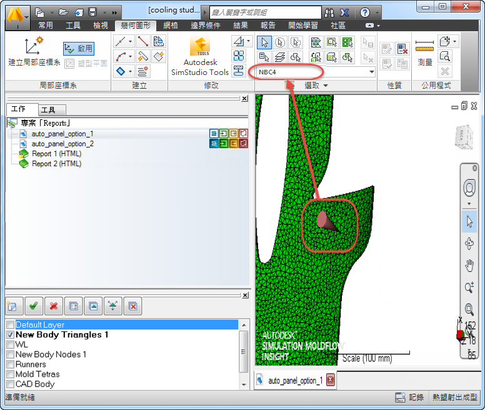Select Orbit tool in navigation bar

coord(469,244)
